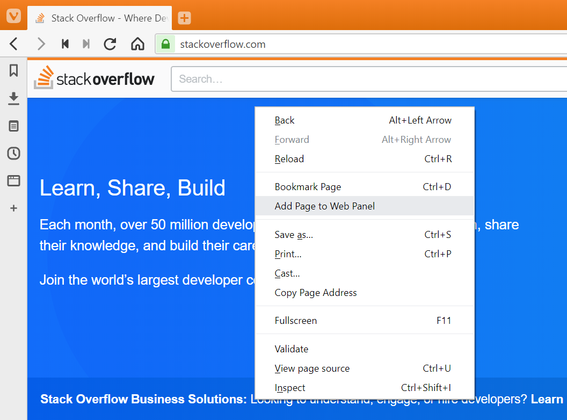Select the Stack Overflow browser tab
The image size is (567, 420).
[99, 18]
